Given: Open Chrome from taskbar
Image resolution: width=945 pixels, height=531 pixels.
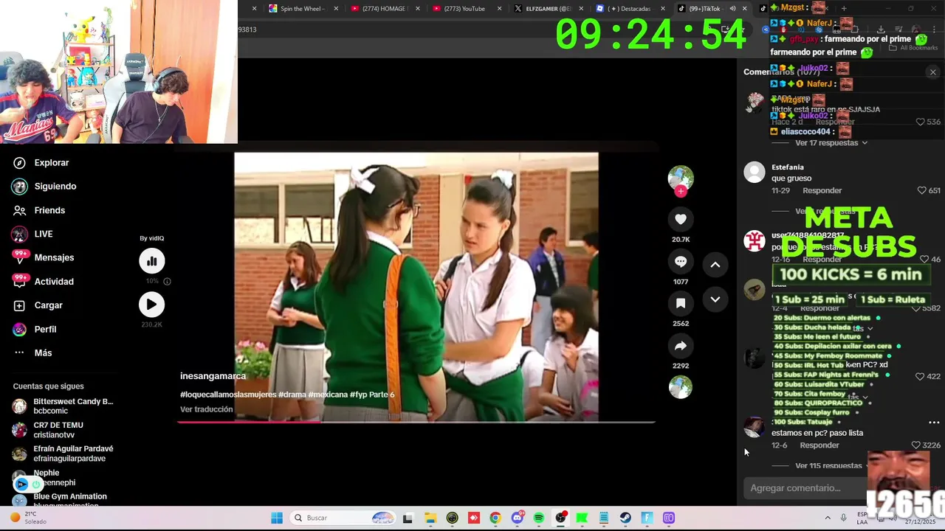Looking at the screenshot, I should pos(495,518).
